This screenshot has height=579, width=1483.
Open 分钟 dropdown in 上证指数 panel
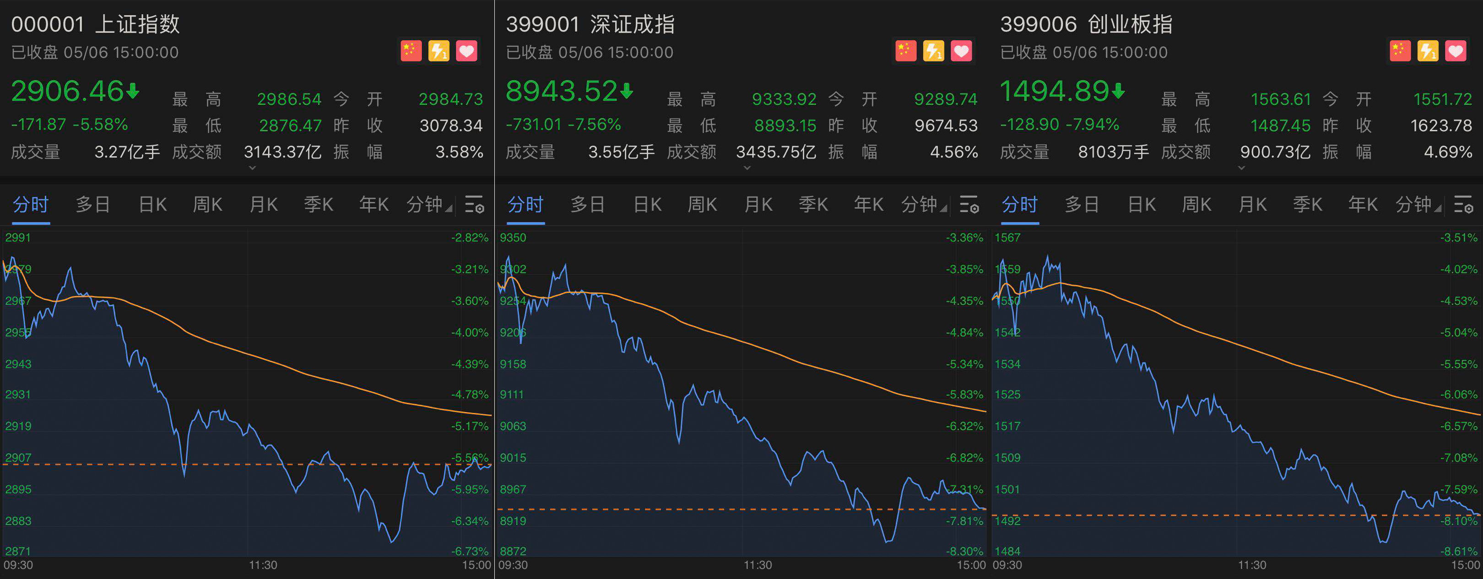(x=429, y=204)
